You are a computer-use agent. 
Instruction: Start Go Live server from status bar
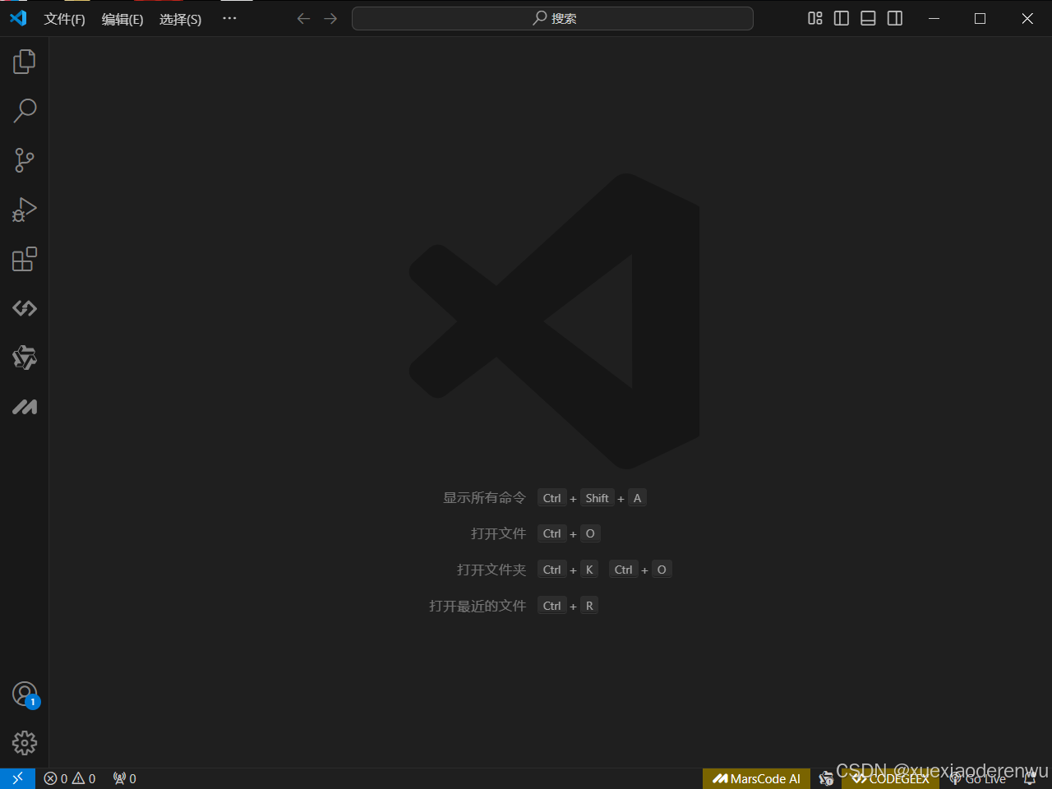coord(978,778)
